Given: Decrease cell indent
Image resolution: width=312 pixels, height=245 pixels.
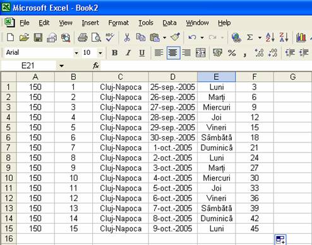Looking at the screenshot, I should coord(290,53).
